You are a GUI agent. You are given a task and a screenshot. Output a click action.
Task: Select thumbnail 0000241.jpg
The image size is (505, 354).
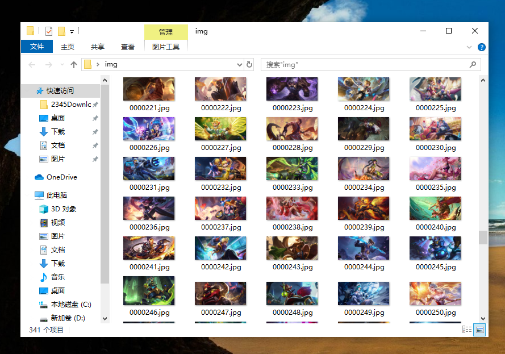[149, 248]
